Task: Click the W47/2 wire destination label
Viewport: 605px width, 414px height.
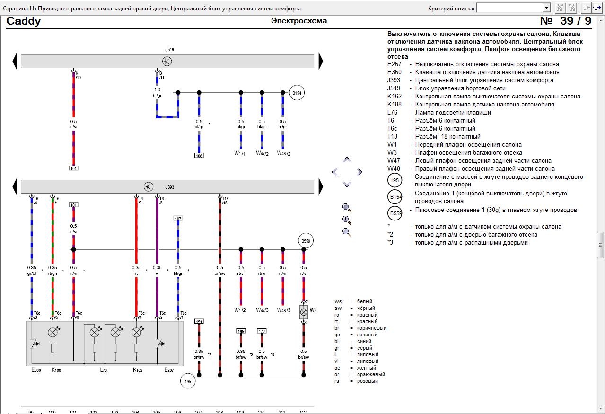Action: tap(262, 153)
